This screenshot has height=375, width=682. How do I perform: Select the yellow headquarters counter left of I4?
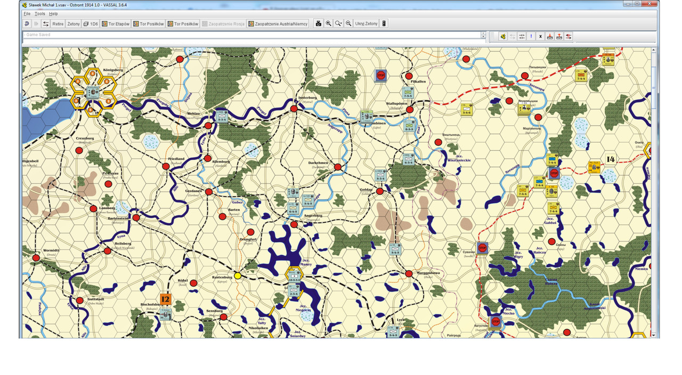tap(595, 166)
